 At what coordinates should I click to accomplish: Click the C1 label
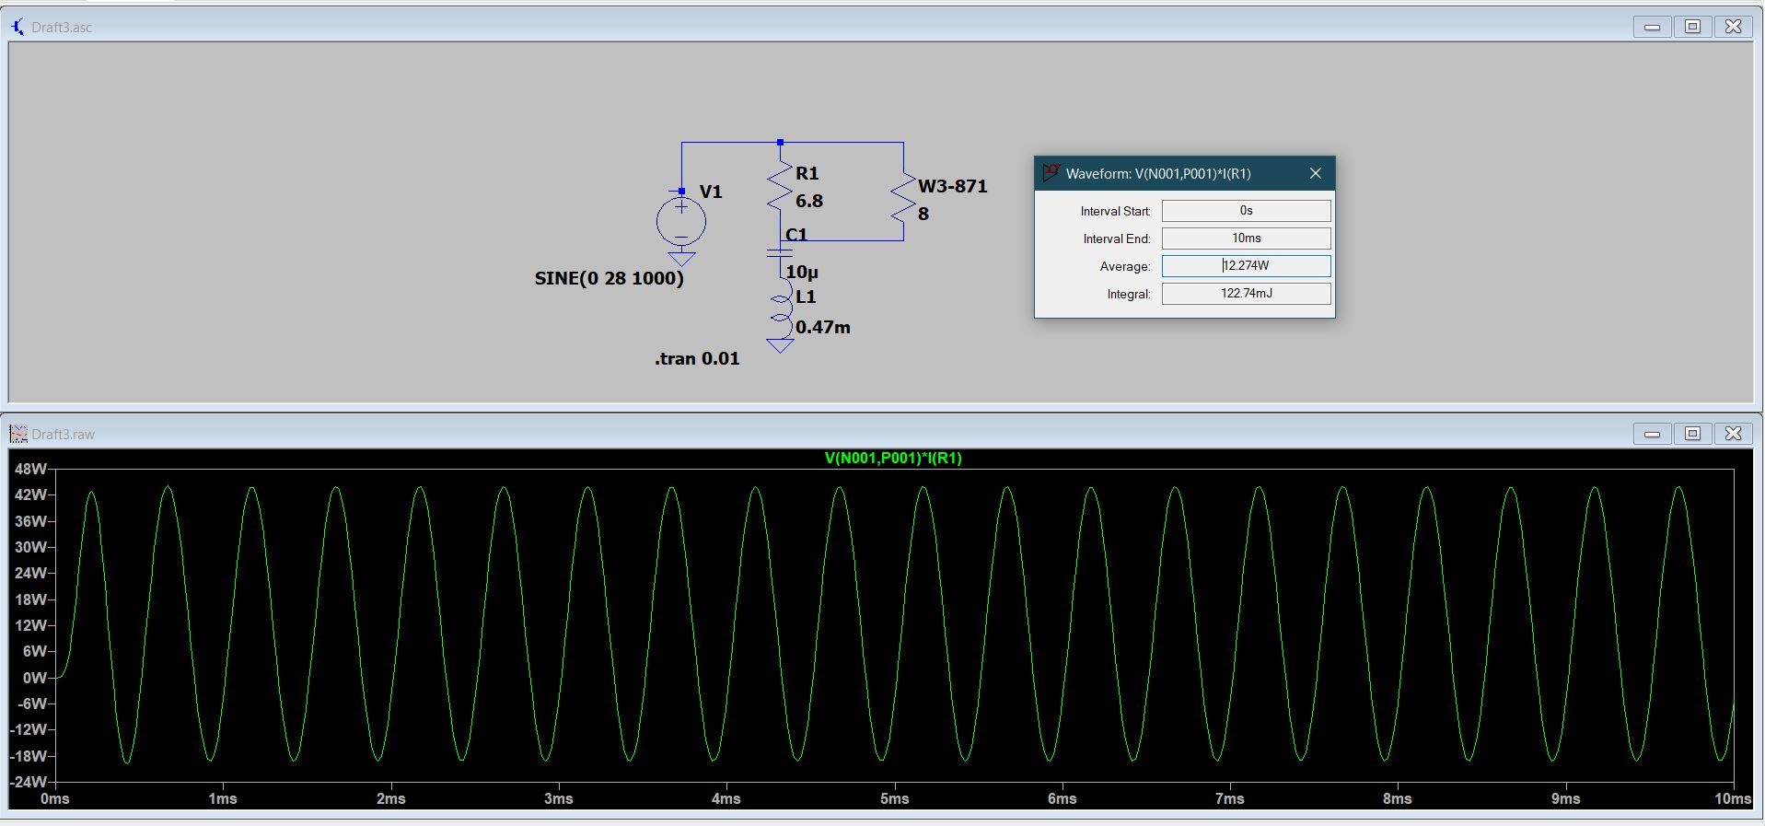point(796,235)
